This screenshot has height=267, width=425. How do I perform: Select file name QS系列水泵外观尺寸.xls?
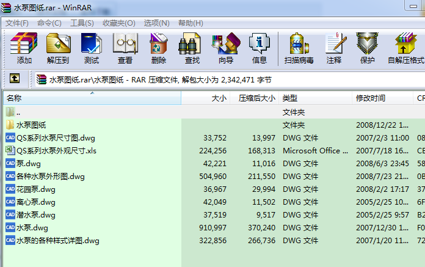coord(56,151)
